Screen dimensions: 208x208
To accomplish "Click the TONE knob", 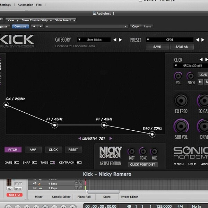I will click(143, 151).
